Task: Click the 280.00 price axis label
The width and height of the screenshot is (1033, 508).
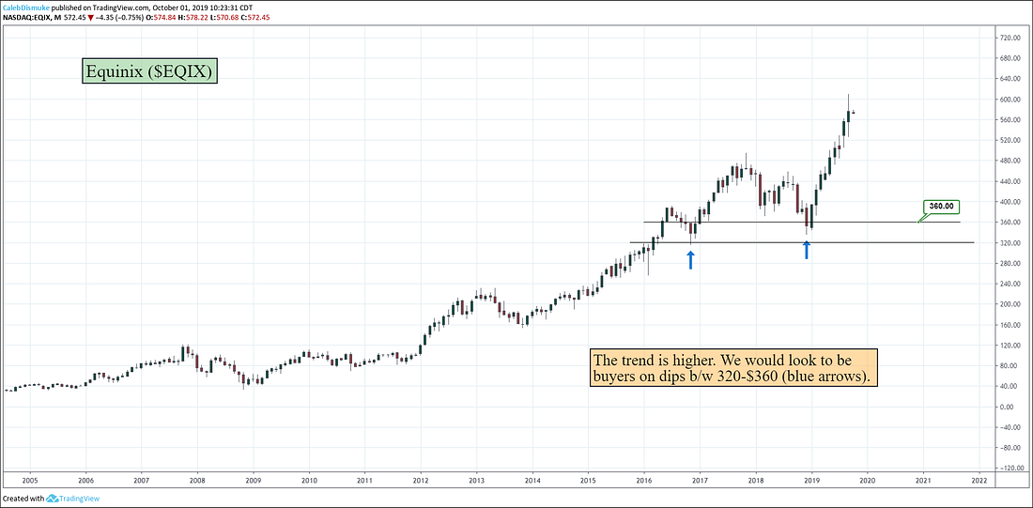Action: pyautogui.click(x=1010, y=264)
